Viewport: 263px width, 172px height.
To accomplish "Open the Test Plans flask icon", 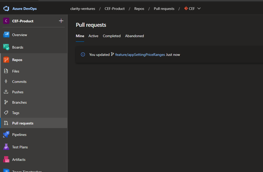I will [x=6, y=147].
